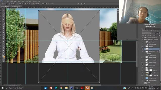Hide the Layer 22 layer
Viewport: 161px width, 90px height.
(x=143, y=70)
